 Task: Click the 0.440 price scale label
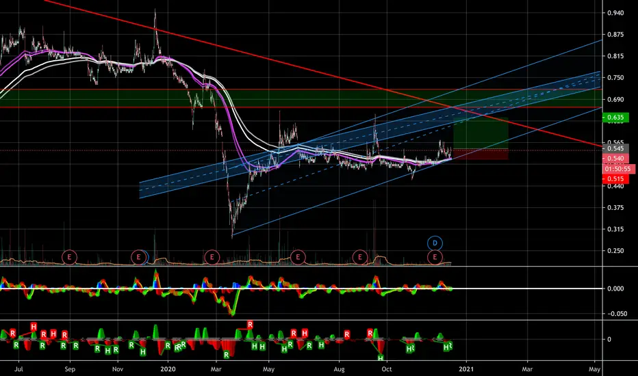[615, 186]
